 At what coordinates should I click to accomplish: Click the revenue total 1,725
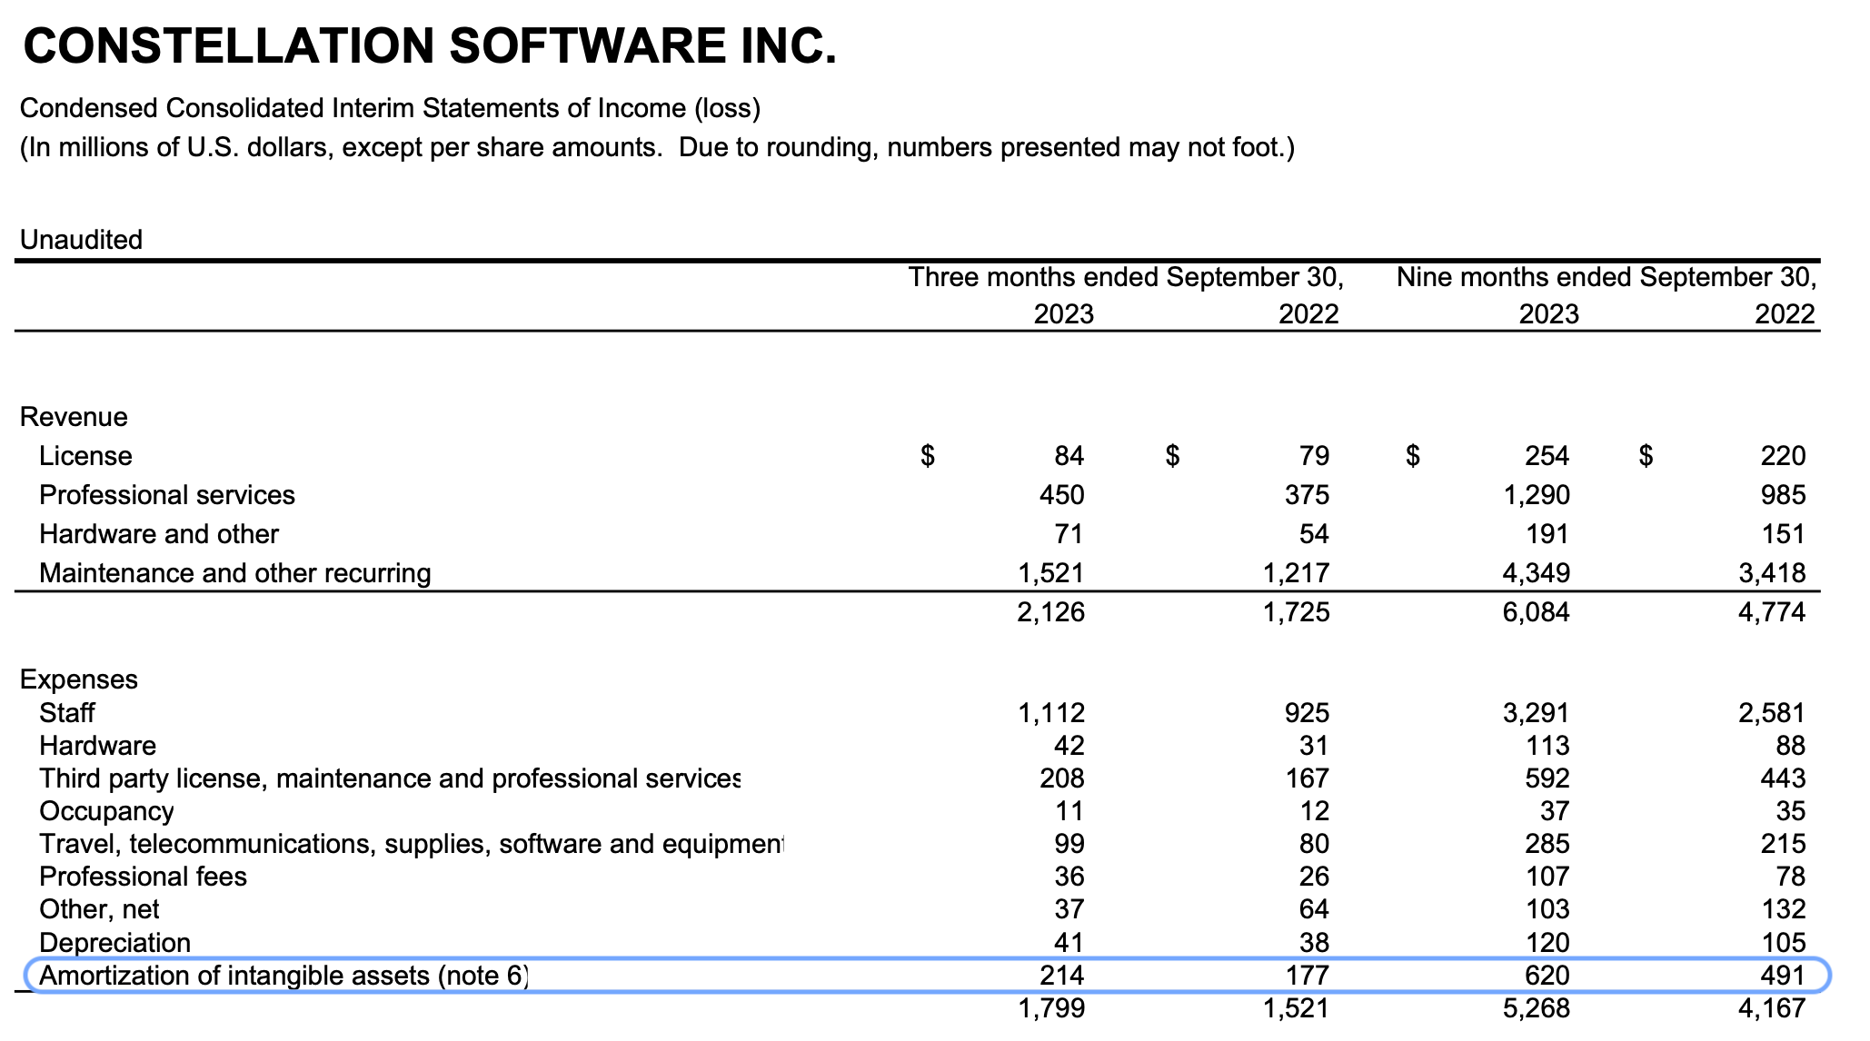1297,612
